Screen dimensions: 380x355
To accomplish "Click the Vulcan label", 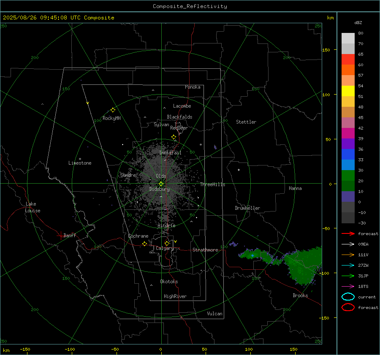I will pyautogui.click(x=214, y=314).
